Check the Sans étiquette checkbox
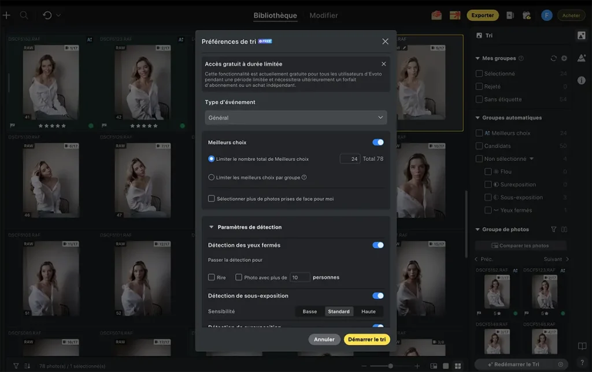Image resolution: width=592 pixels, height=372 pixels. point(479,99)
